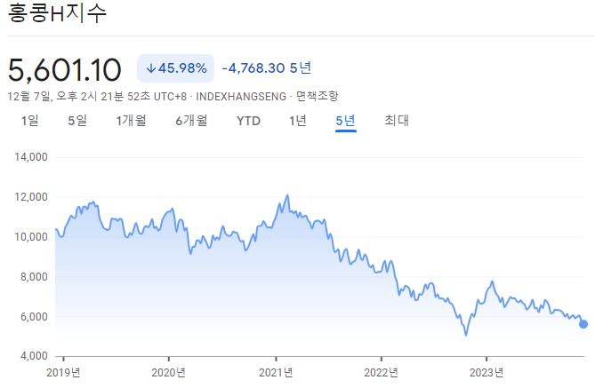Switch to the 1년 chart tab
595x388 pixels.
298,121
